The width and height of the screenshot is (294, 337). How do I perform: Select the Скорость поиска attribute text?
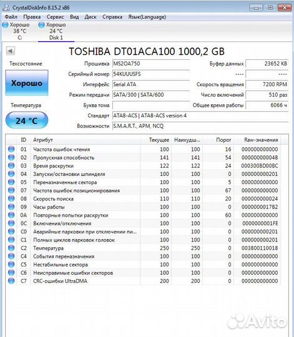click(x=53, y=199)
